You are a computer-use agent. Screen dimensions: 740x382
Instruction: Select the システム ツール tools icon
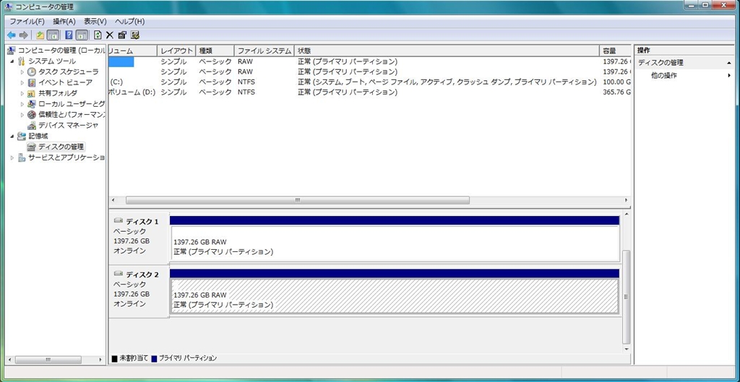tap(21, 61)
